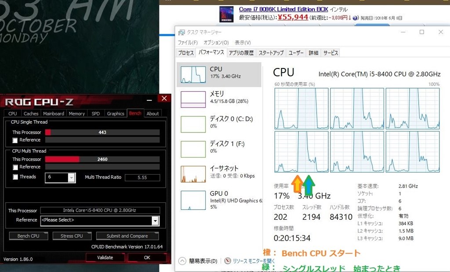Tick the Threads checkbox in CPU-Z
The height and width of the screenshot is (272, 450).
(15, 177)
